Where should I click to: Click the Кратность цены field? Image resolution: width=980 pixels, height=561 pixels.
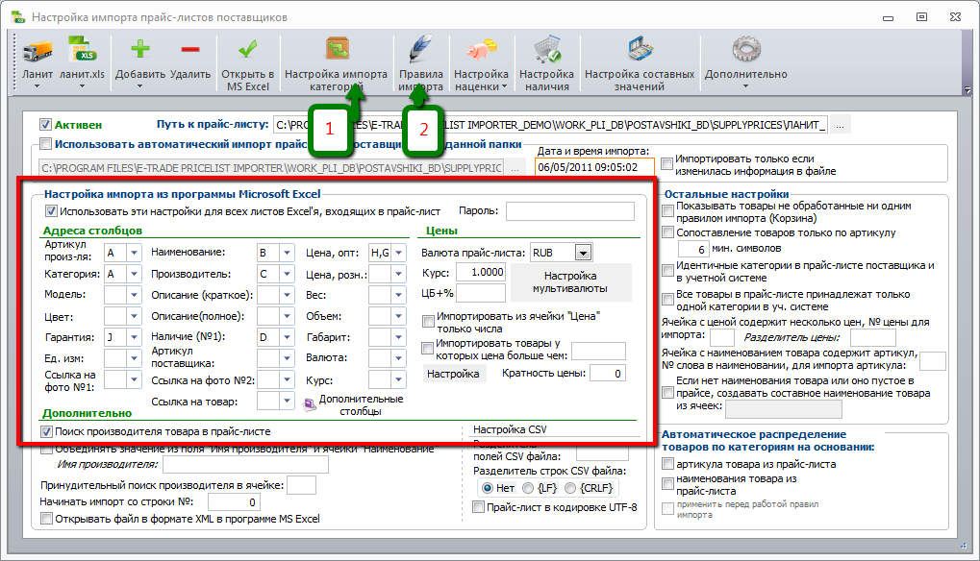[608, 373]
